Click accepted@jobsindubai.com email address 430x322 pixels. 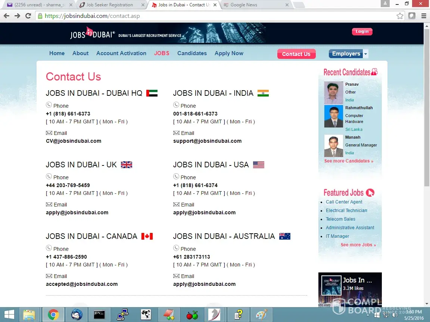pyautogui.click(x=82, y=284)
